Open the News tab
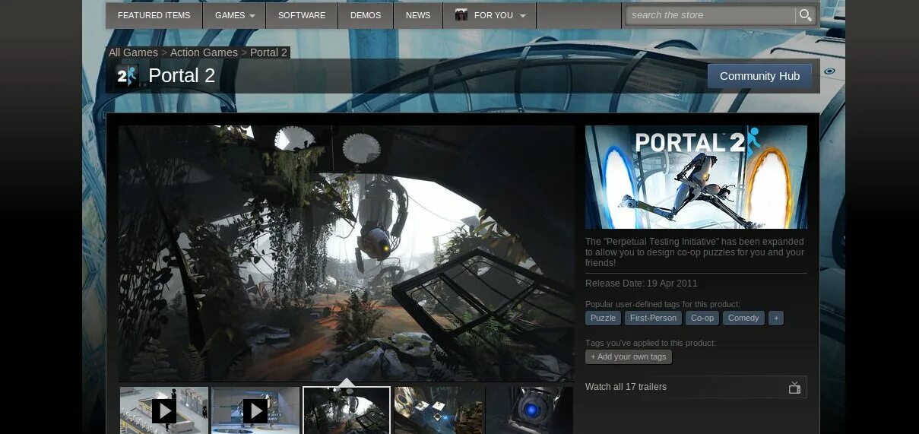This screenshot has height=434, width=919. pos(418,15)
